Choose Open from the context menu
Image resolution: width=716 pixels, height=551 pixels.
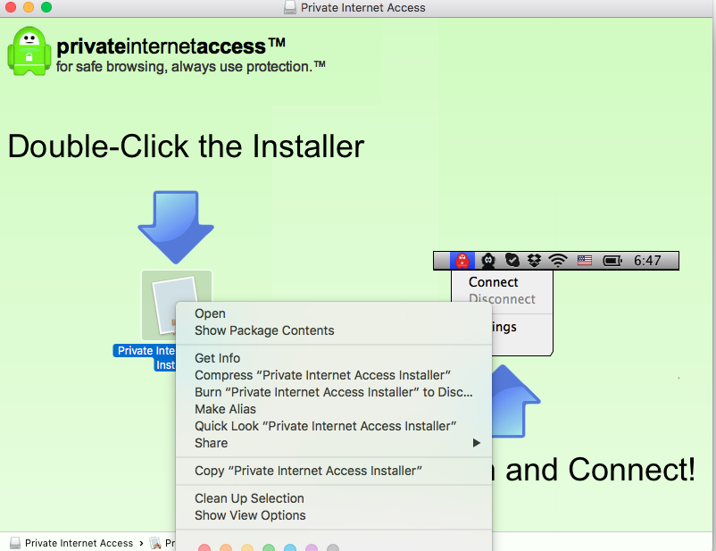click(334, 313)
